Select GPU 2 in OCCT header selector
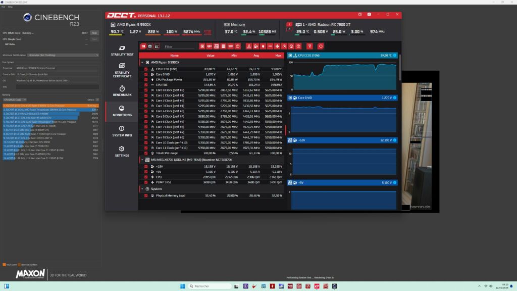 pos(289,29)
